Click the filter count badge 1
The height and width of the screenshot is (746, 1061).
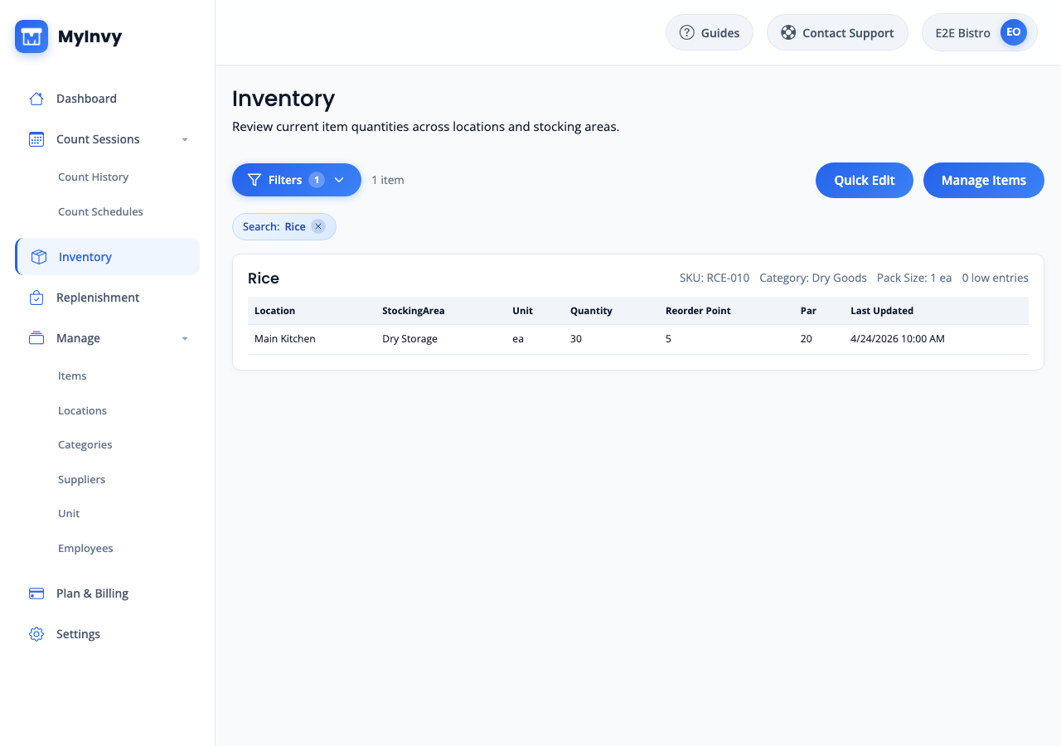coord(317,180)
